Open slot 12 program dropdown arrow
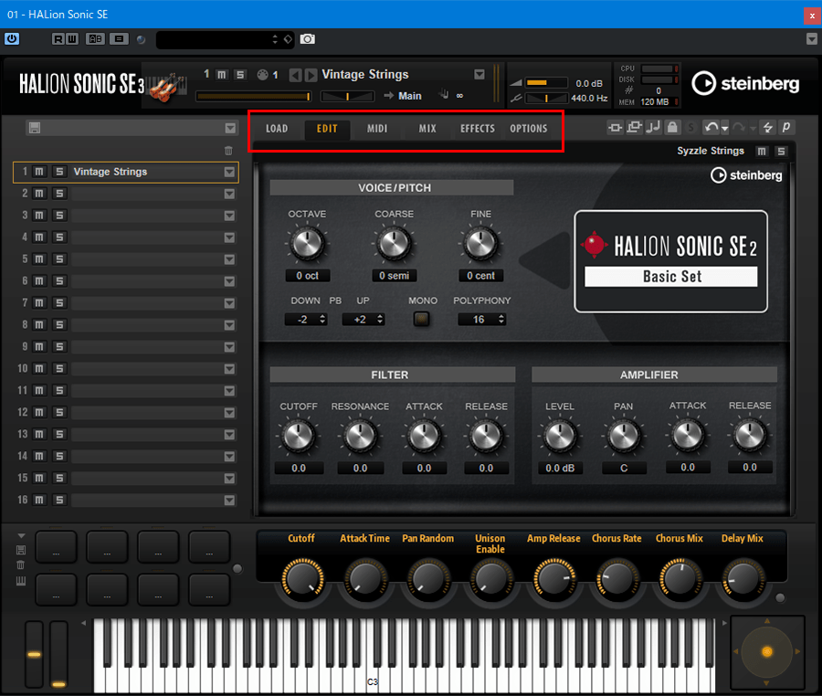Image resolution: width=822 pixels, height=696 pixels. tap(229, 413)
